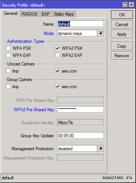The width and height of the screenshot is (136, 183).
Task: Click the default status bar text
Action: [7, 178]
